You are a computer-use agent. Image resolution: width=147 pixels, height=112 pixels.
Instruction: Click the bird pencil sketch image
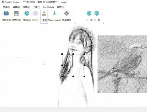[x=122, y=64]
